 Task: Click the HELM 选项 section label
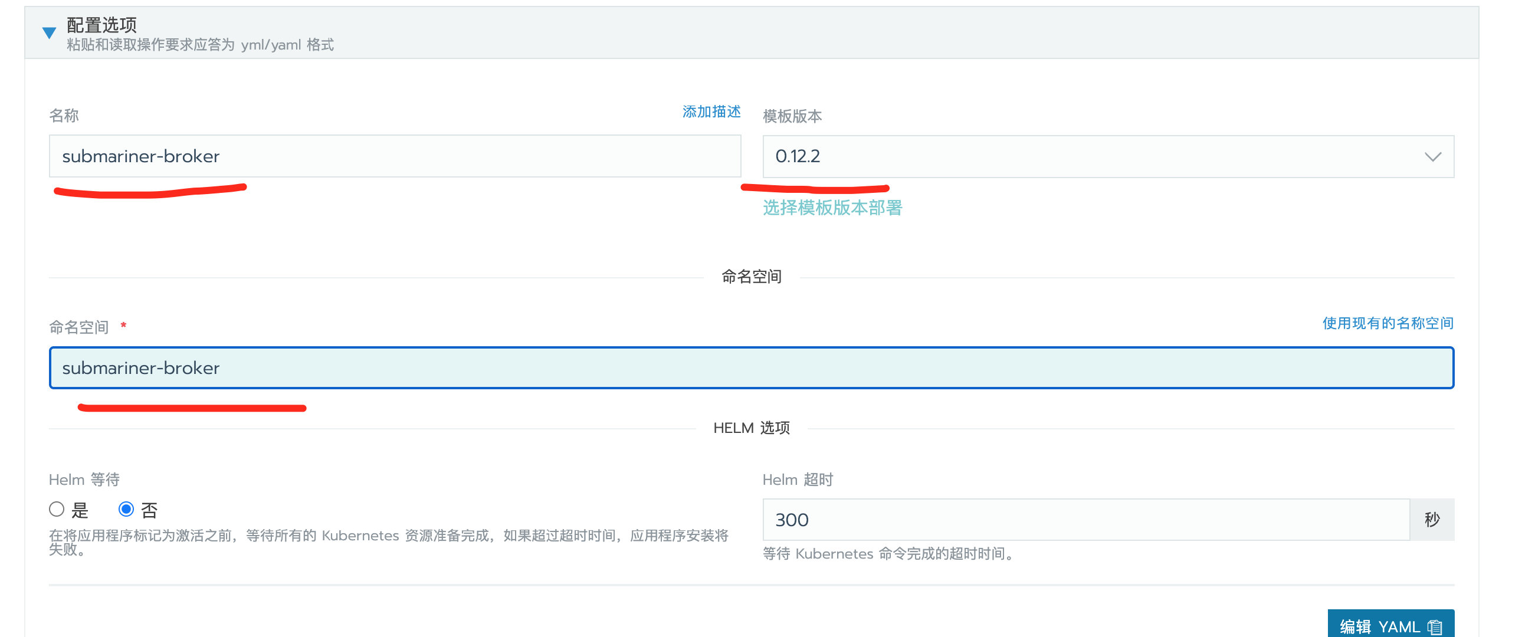[x=752, y=428]
